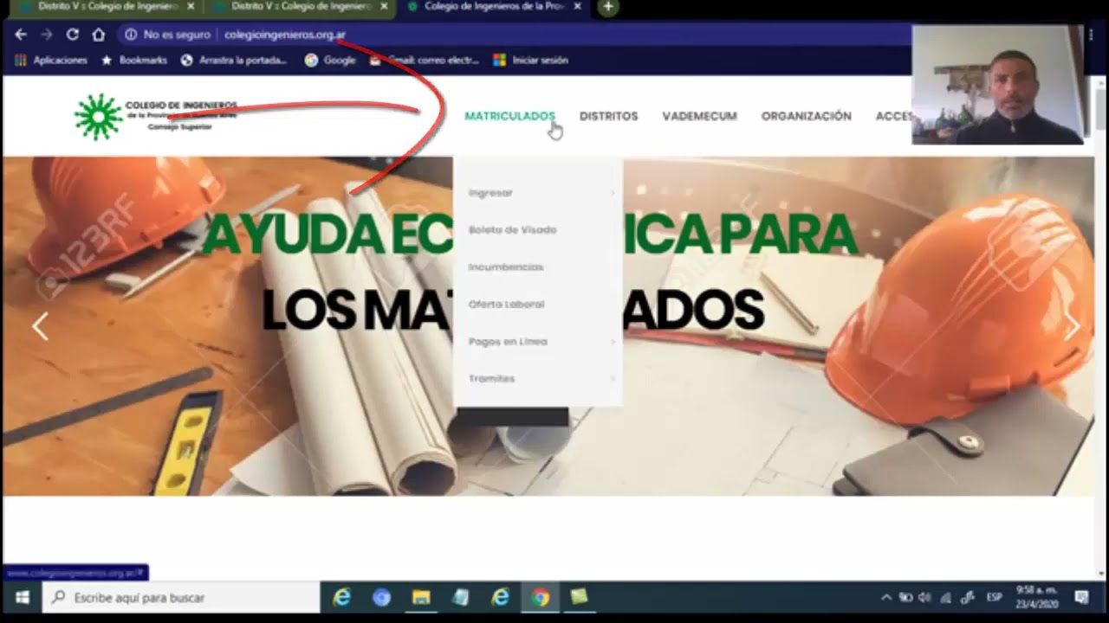Open the clock showing 9:58 a. m.

point(1037,597)
